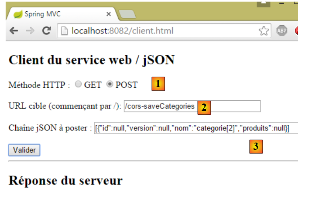Click the Réponse du serveur heading
The width and height of the screenshot is (314, 203).
[65, 180]
